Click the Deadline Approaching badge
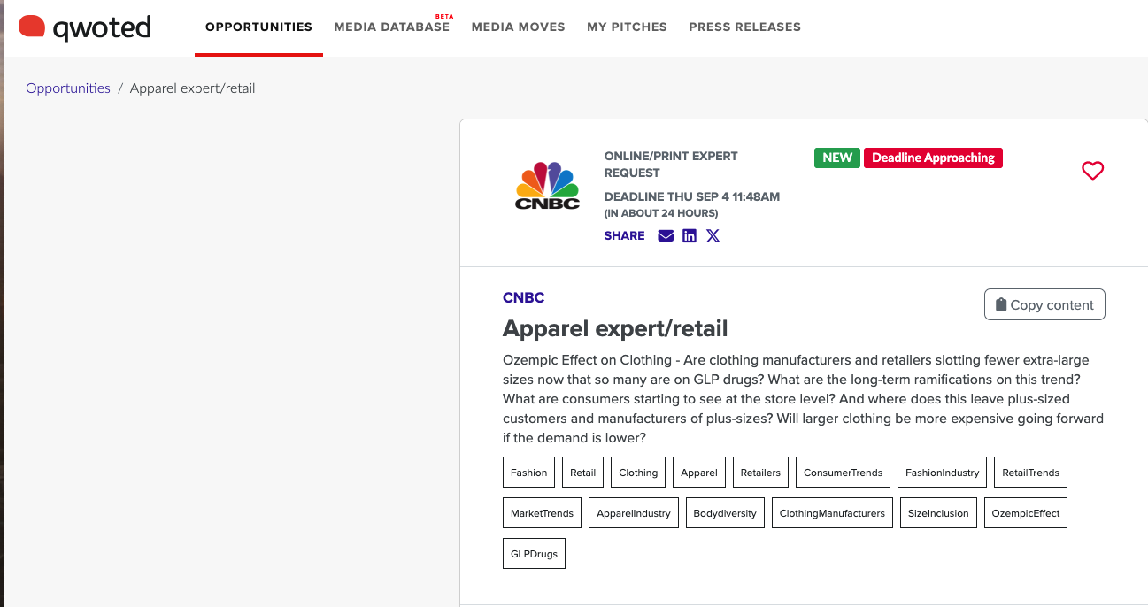1148x607 pixels. [x=933, y=158]
